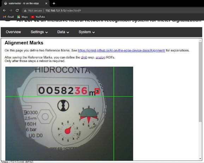Click the scrollbar up arrow
This screenshot has width=204, height=163.
click(200, 41)
